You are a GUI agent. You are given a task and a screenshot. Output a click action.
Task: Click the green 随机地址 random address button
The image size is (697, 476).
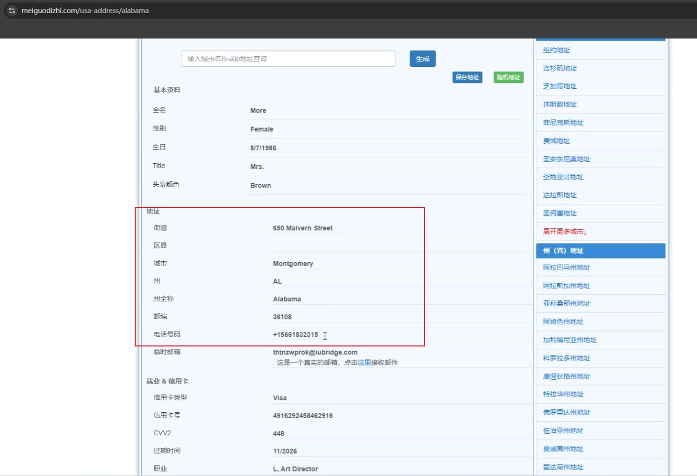coord(508,77)
